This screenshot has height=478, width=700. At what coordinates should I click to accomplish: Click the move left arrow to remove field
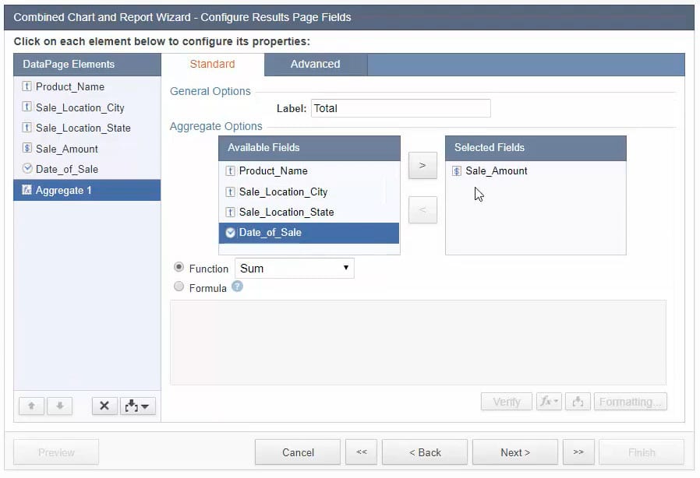(422, 209)
